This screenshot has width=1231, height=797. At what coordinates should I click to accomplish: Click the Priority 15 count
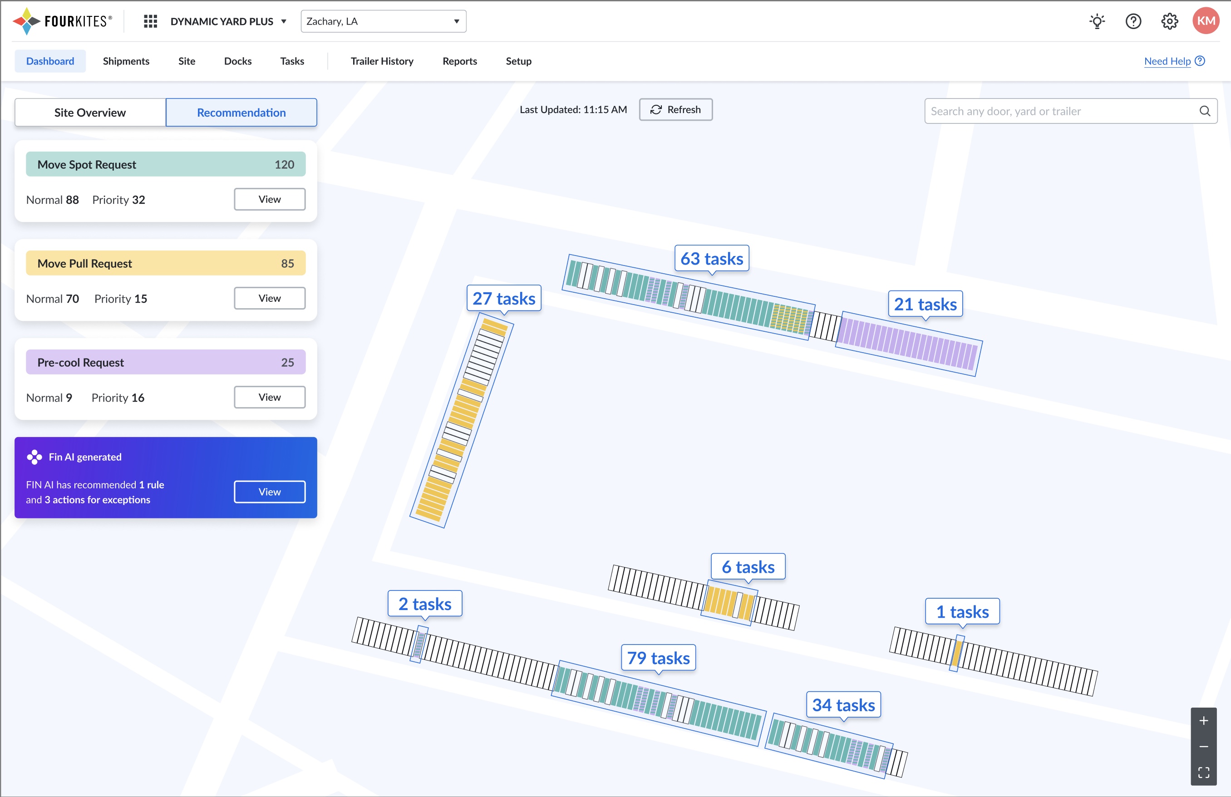tap(121, 299)
